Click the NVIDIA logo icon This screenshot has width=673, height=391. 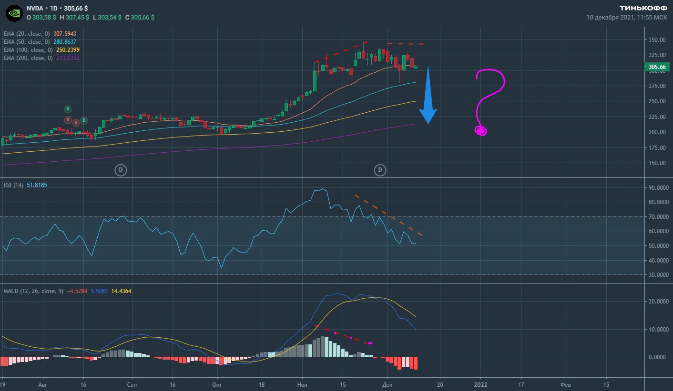click(x=14, y=13)
